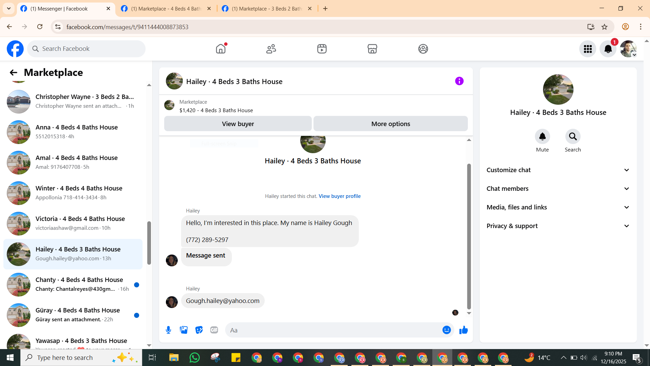
Task: Click the View buyer button
Action: coord(238,124)
